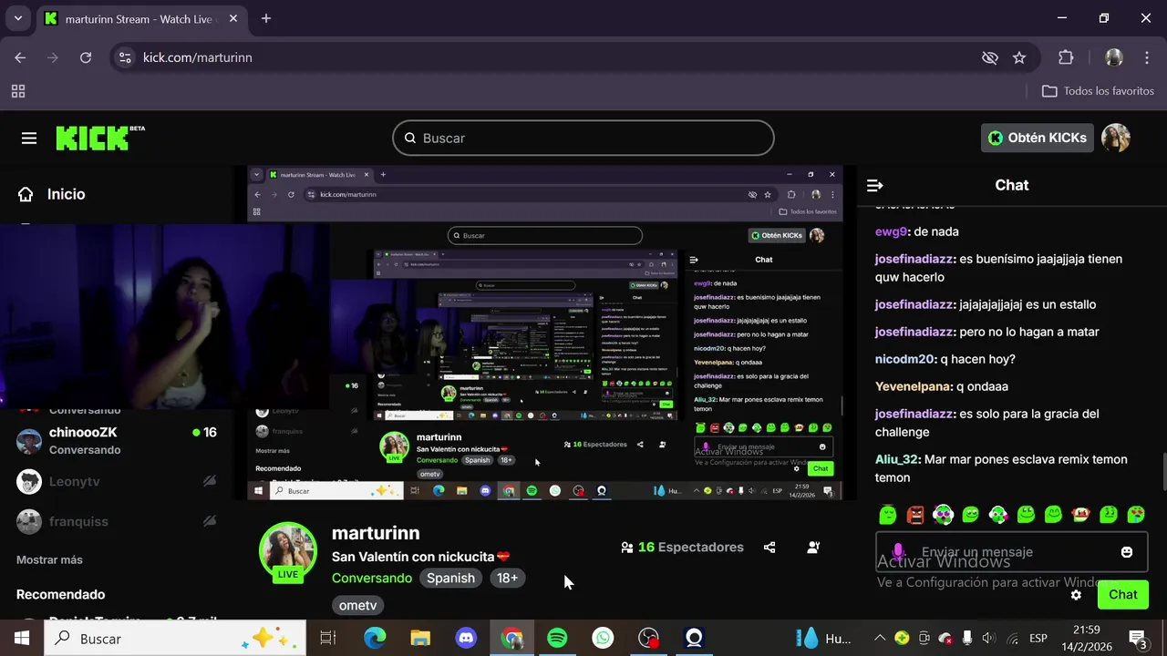Viewport: 1167px width, 656px height.
Task: Click the ometv tag below the stream title
Action: (357, 605)
